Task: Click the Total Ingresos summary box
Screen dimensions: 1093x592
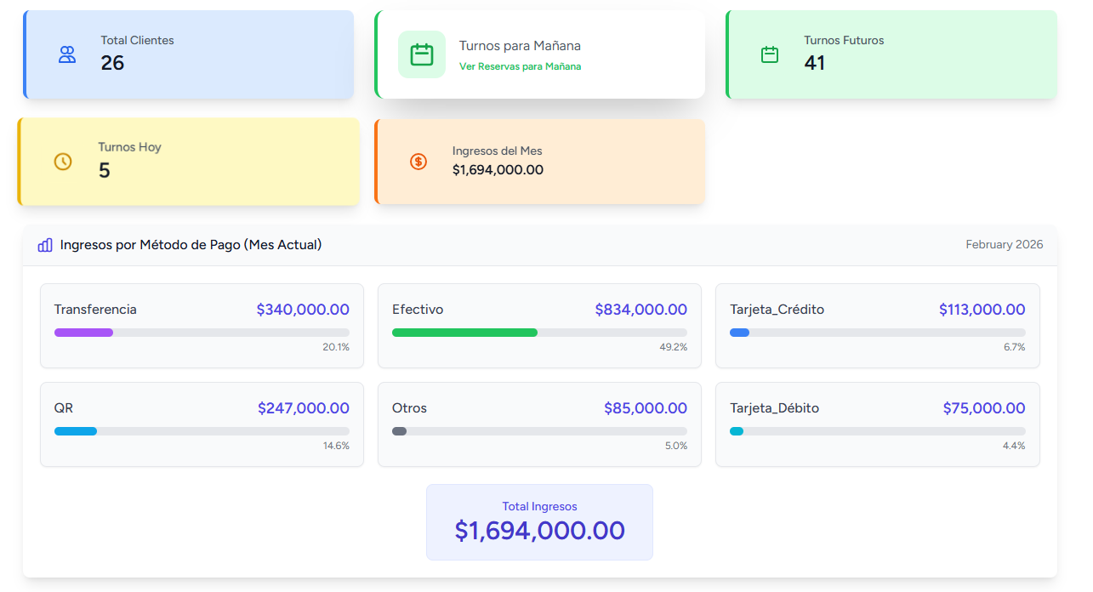Action: tap(539, 522)
